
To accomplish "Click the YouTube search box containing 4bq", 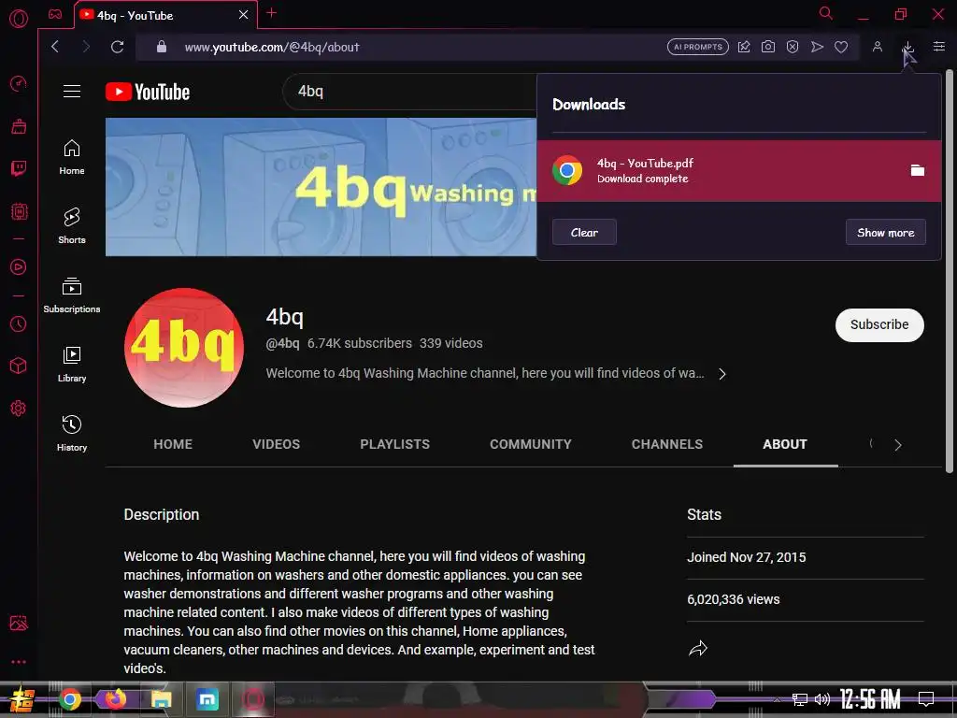I will click(409, 92).
